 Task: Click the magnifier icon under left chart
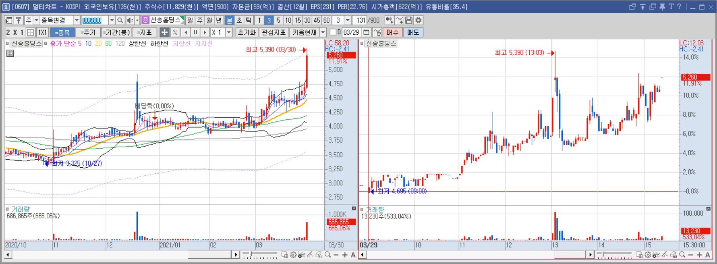(328, 255)
